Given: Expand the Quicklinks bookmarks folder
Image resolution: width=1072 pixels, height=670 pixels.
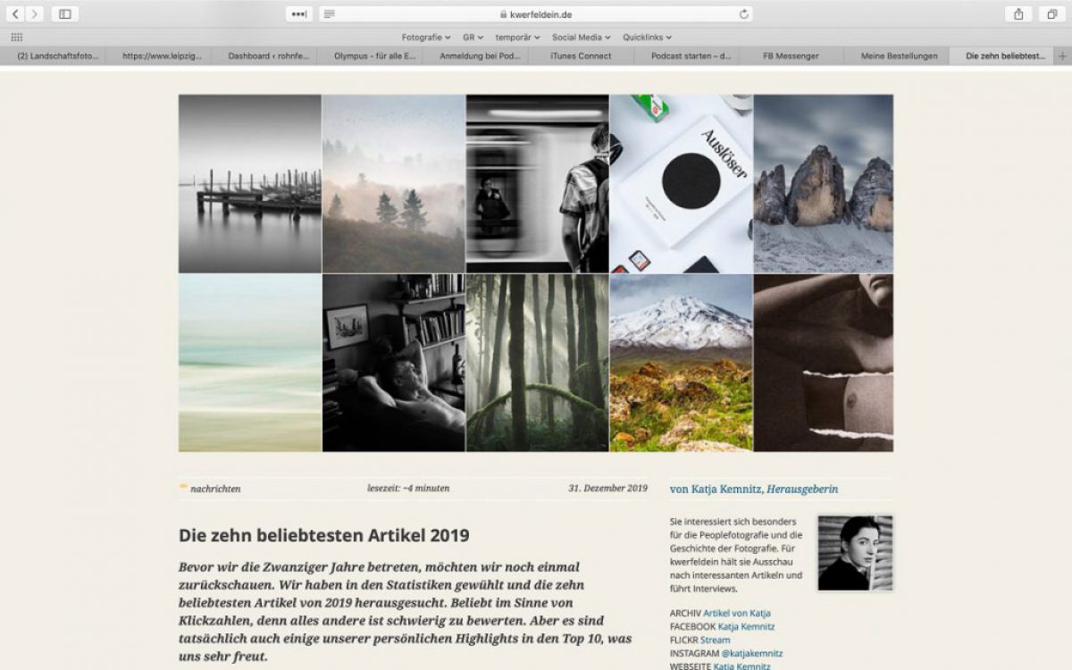Looking at the screenshot, I should pyautogui.click(x=648, y=38).
